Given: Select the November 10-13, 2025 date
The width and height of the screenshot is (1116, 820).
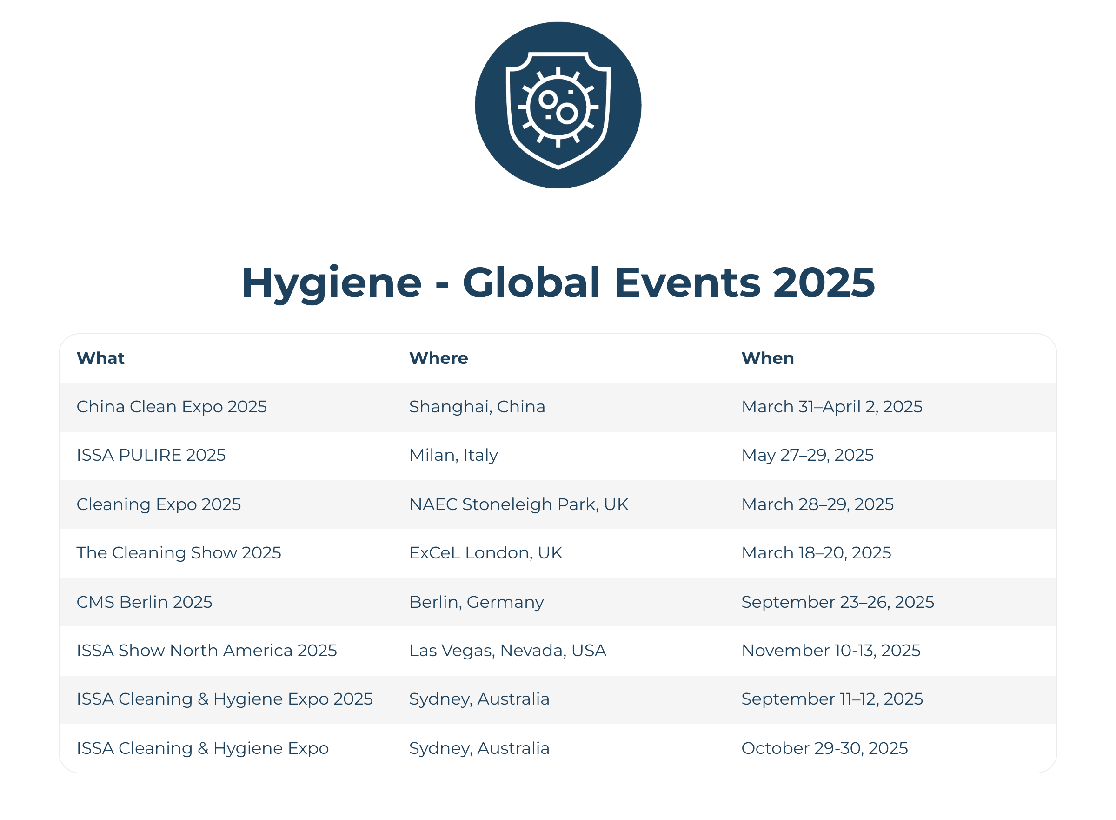Looking at the screenshot, I should (831, 650).
